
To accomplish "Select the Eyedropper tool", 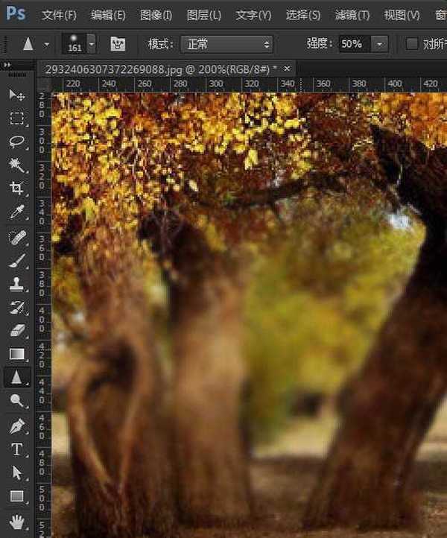I will pos(16,212).
